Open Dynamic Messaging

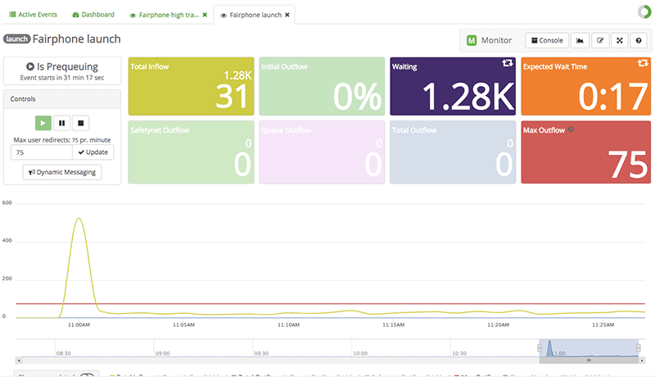coord(62,172)
